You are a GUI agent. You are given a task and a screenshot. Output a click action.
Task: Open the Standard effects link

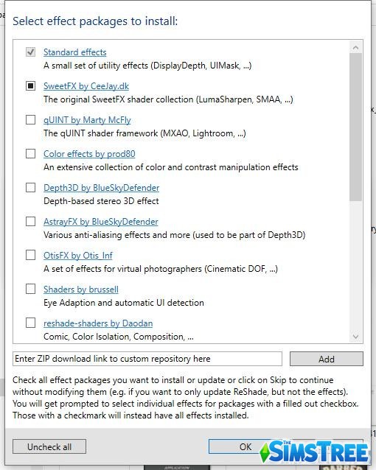tap(75, 52)
